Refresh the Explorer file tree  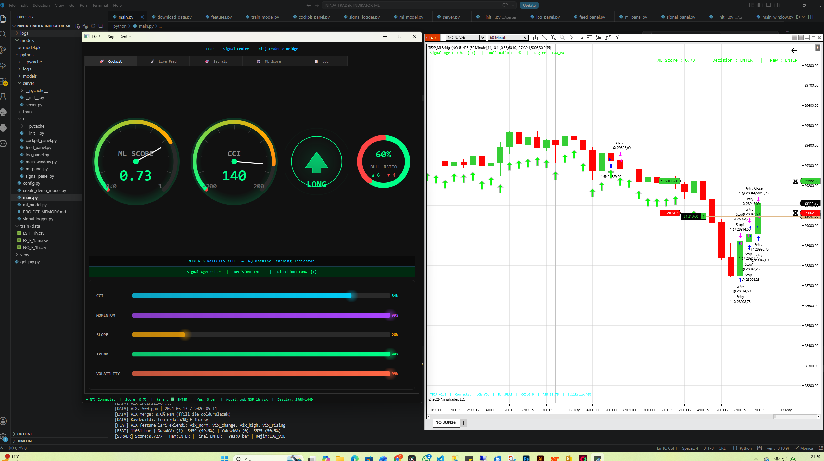[x=93, y=26]
